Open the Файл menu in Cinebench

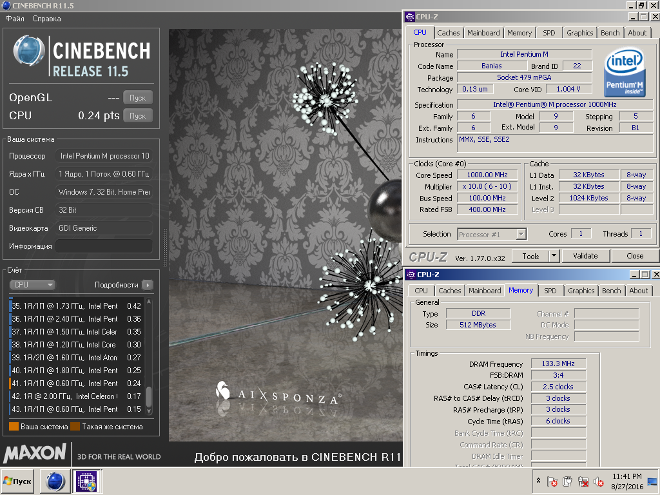(15, 19)
